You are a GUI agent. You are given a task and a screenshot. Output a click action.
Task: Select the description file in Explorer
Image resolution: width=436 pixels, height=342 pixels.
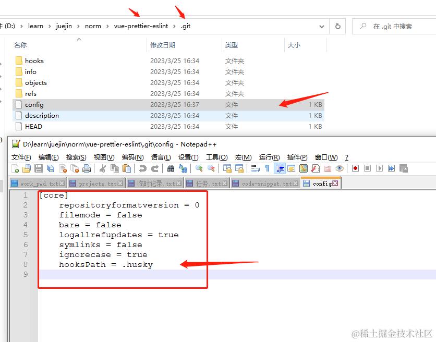[x=42, y=115]
